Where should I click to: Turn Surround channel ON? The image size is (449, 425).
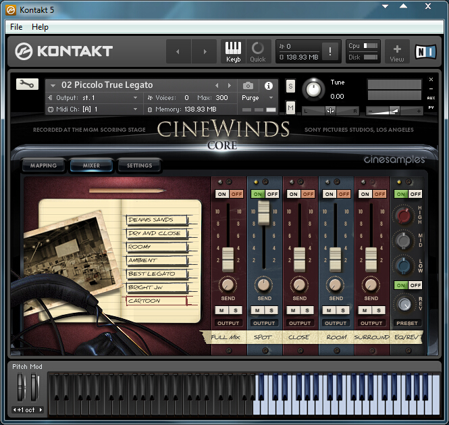365,194
